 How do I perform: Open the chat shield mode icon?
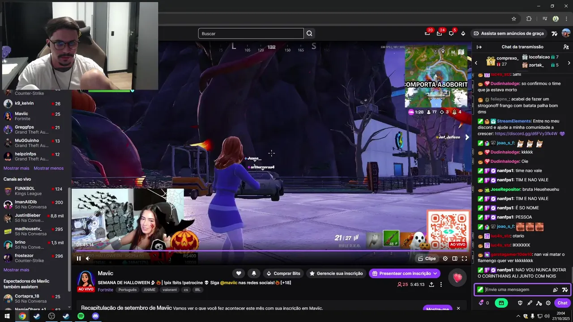520,303
